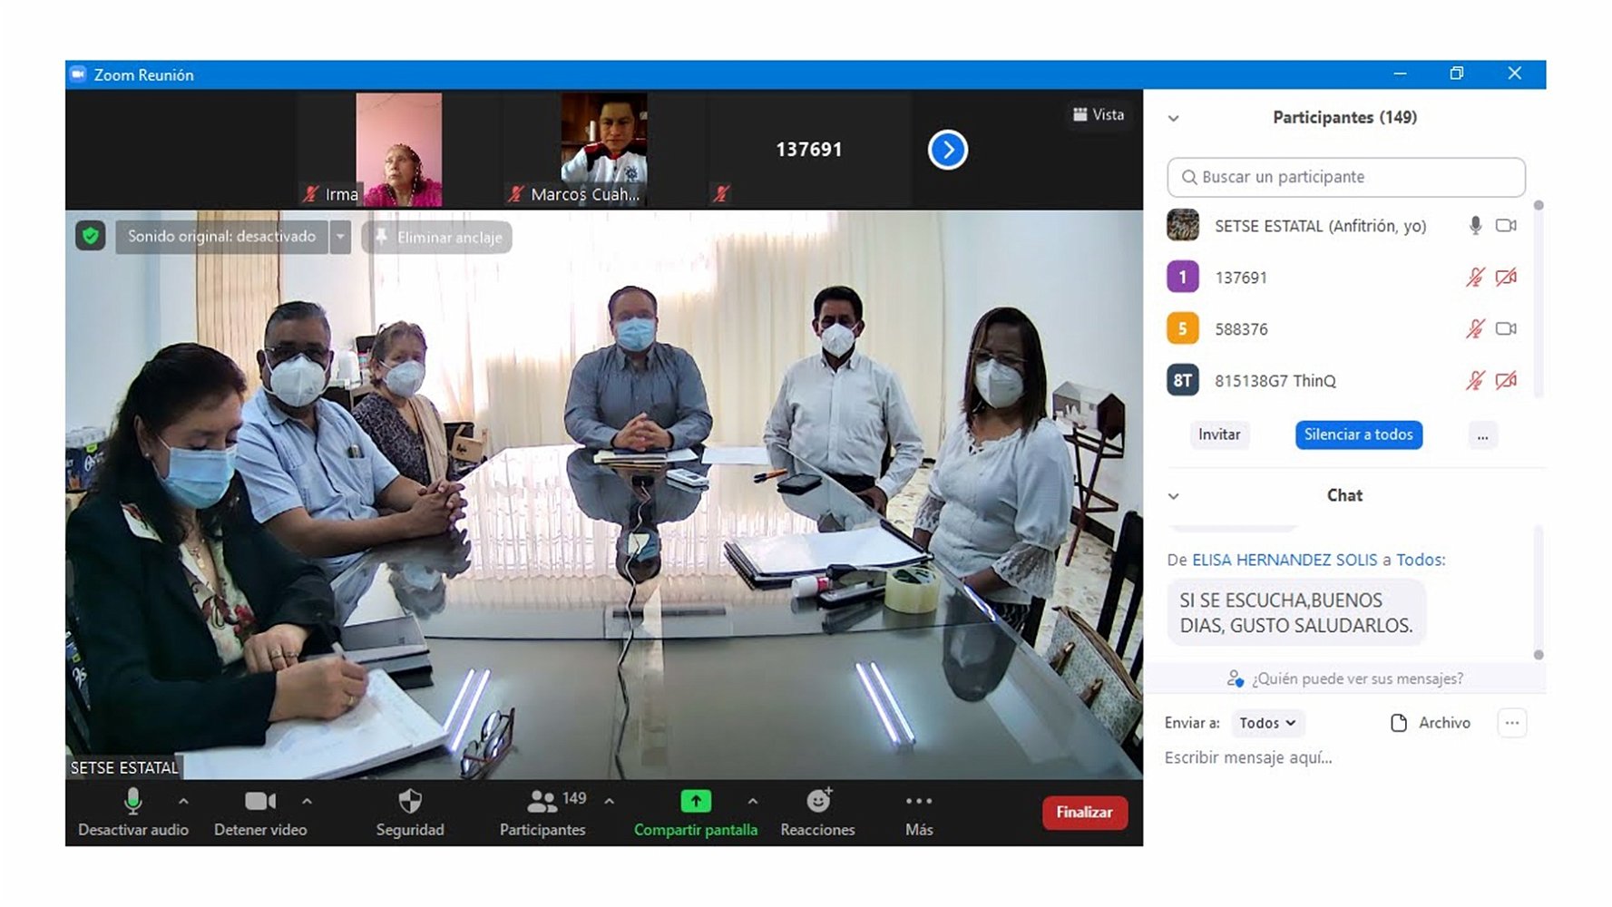The height and width of the screenshot is (907, 1612).
Task: Click the participants list scrollbar
Action: [1539, 299]
